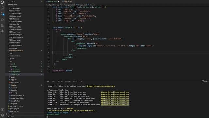209x118 pixels.
Task: Open setupTests.ts in the file tree
Action: [x=16, y=101]
